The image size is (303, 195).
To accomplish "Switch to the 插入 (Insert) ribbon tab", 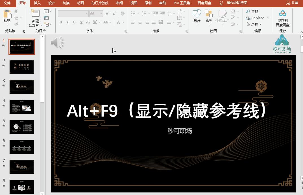I will tap(37, 3).
